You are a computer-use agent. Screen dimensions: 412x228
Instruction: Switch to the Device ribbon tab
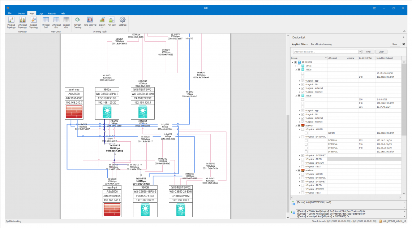21,13
